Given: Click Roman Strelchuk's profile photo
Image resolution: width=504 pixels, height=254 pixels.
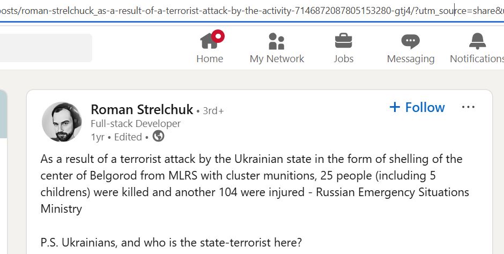Looking at the screenshot, I should pos(62,122).
